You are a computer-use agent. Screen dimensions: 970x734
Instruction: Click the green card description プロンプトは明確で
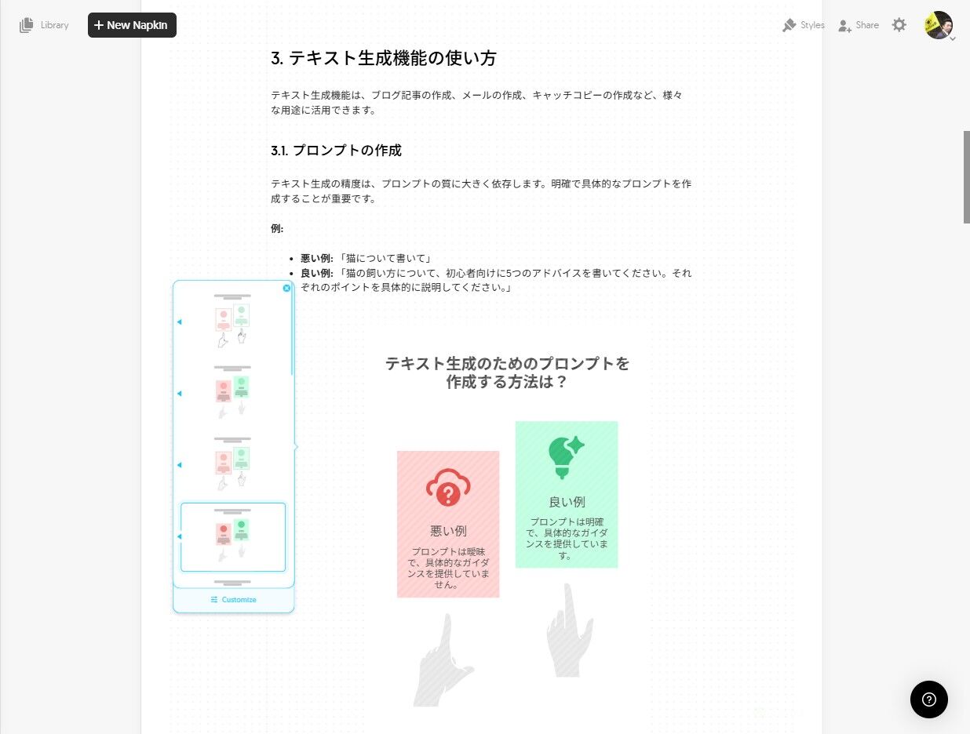click(567, 539)
